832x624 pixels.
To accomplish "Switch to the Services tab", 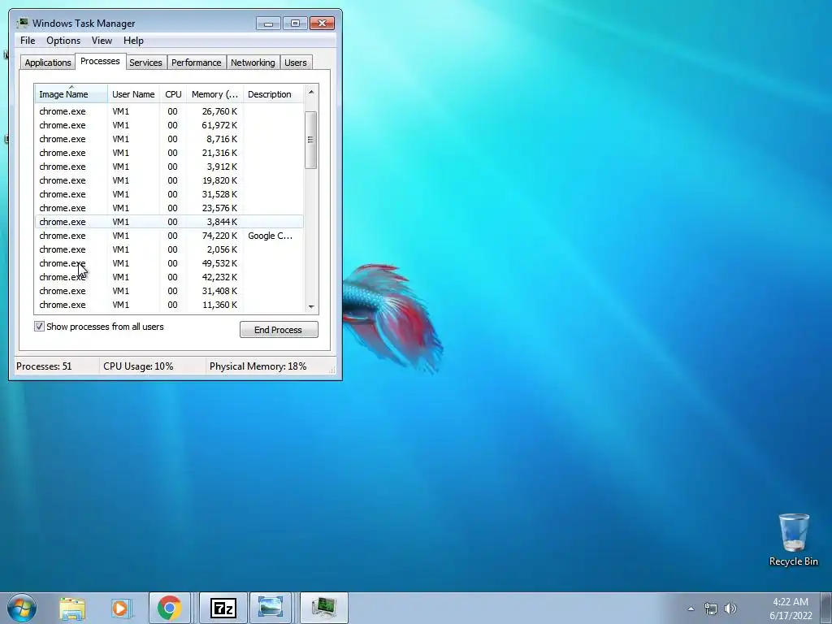I will click(145, 62).
